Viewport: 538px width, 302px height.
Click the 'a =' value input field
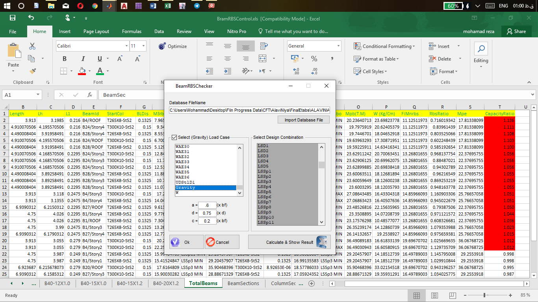207,205
